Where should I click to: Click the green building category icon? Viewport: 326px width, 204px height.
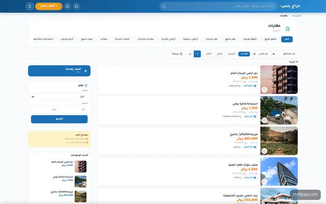click(288, 29)
